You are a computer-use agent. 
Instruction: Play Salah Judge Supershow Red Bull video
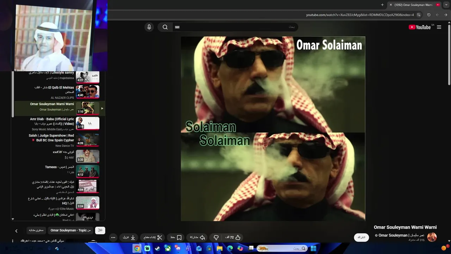pos(87,140)
